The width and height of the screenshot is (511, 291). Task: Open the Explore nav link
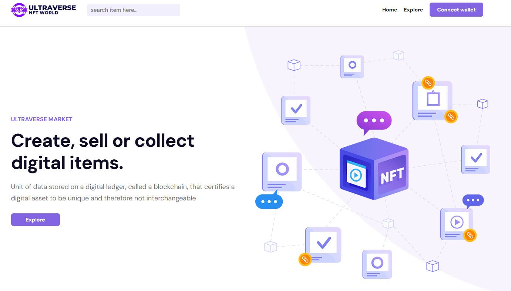(x=413, y=10)
